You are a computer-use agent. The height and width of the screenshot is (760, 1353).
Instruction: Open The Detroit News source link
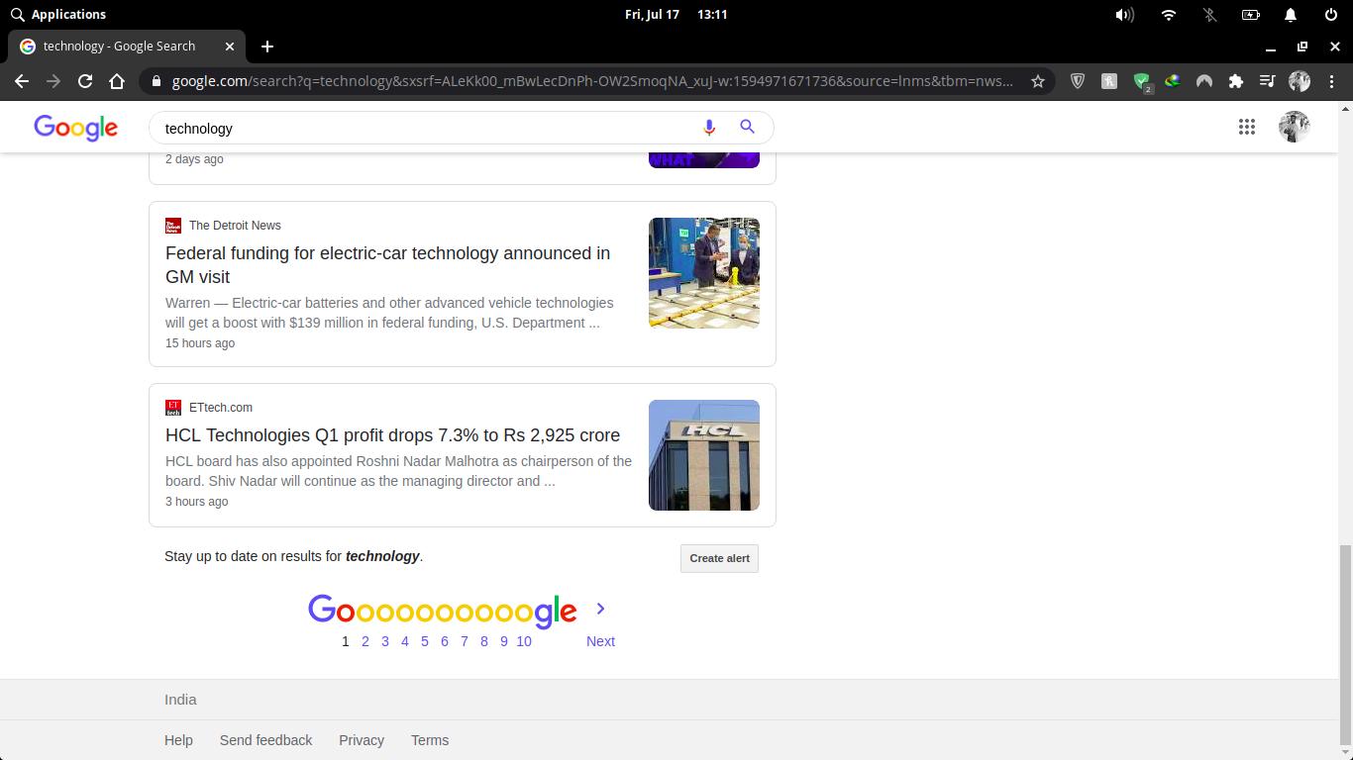[x=235, y=226]
